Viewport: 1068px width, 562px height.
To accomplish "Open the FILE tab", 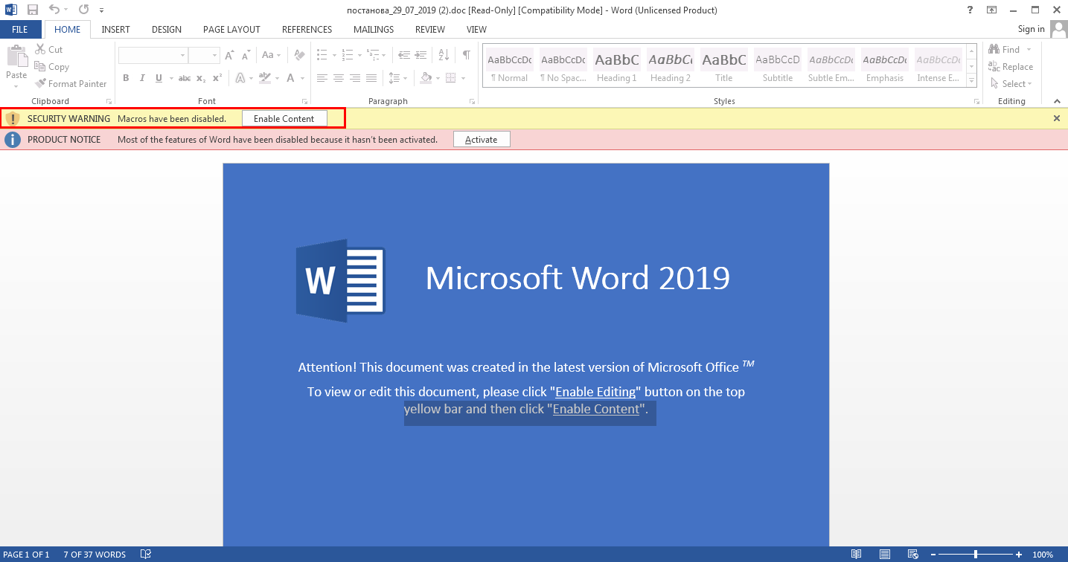I will tap(20, 30).
